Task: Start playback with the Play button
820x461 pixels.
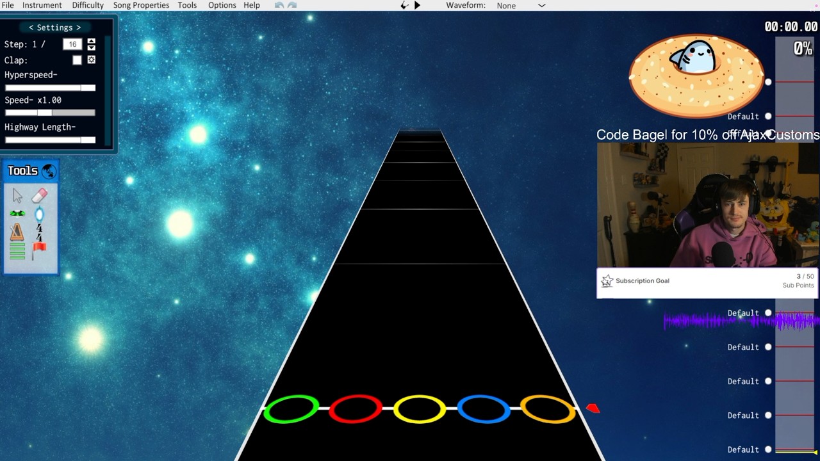Action: click(x=417, y=5)
